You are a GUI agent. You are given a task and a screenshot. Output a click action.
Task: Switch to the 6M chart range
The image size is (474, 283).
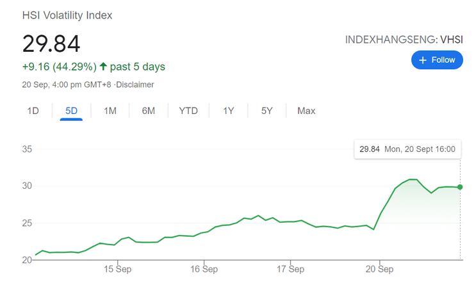[x=149, y=111]
